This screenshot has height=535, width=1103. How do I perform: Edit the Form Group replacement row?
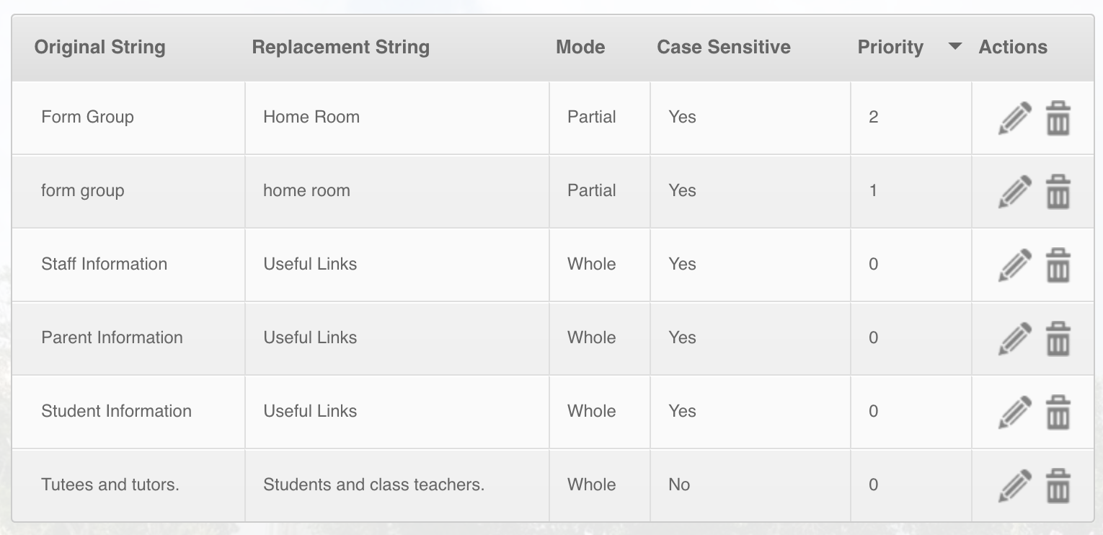[x=1015, y=118]
